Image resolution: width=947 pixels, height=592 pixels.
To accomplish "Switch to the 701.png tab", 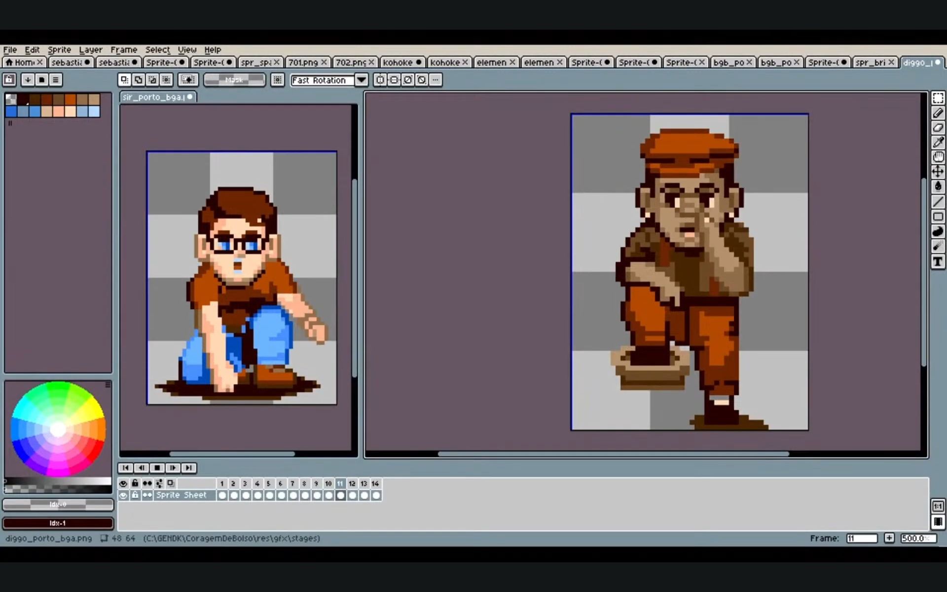I will coord(303,62).
